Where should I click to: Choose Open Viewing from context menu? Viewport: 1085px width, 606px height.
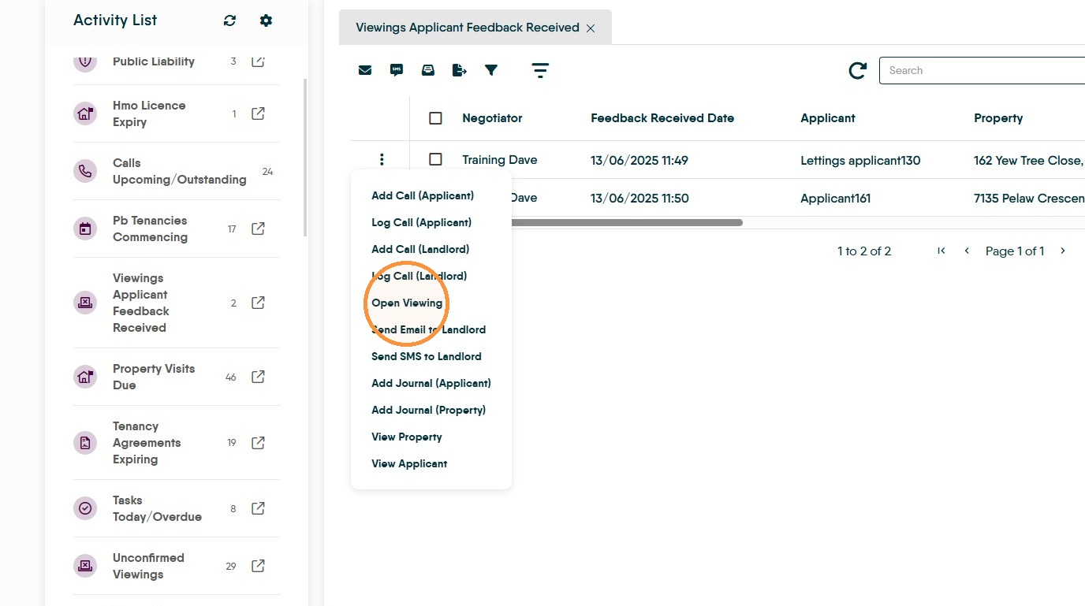tap(407, 303)
